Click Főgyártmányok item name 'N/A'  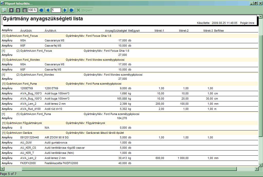(x=47, y=128)
